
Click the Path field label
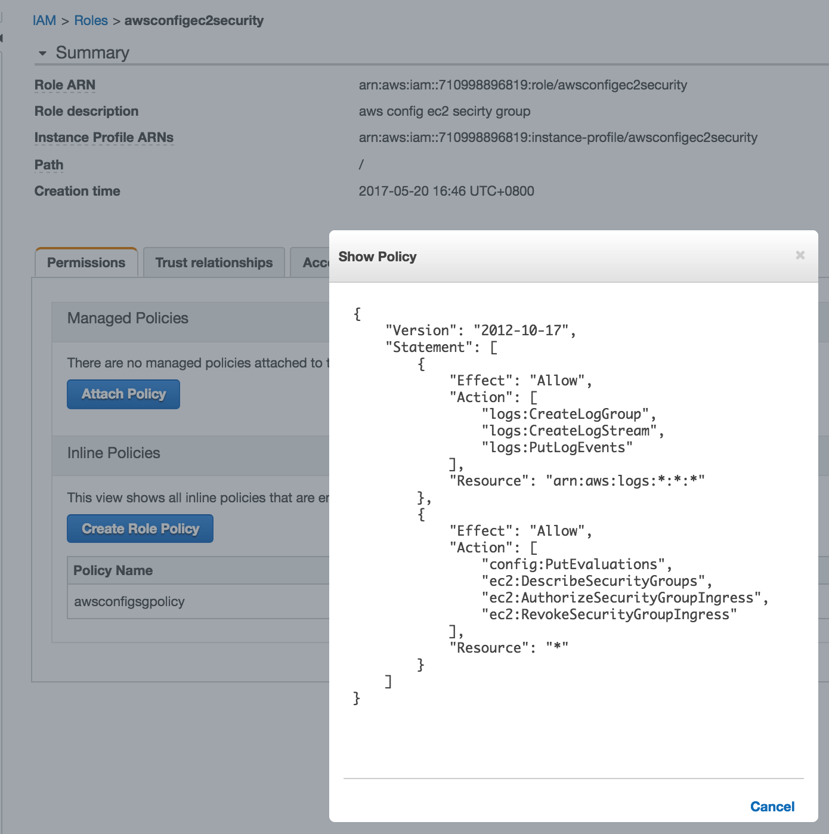[49, 165]
